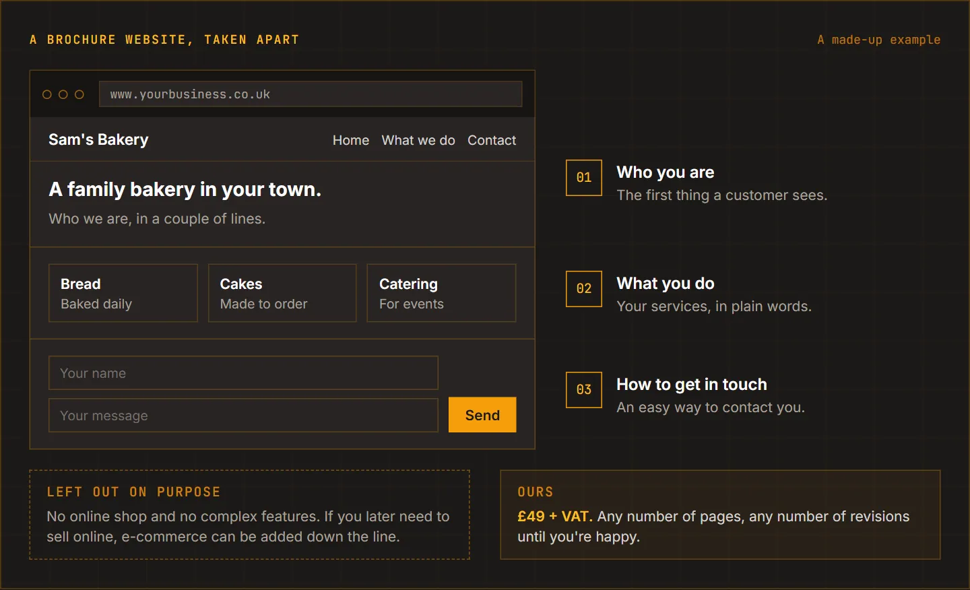
Task: Click the 'Your message' input field
Action: point(243,416)
